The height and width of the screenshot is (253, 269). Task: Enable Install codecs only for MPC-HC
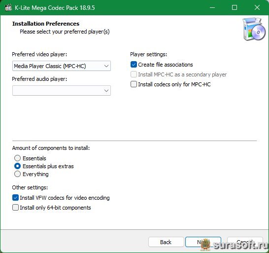134,84
